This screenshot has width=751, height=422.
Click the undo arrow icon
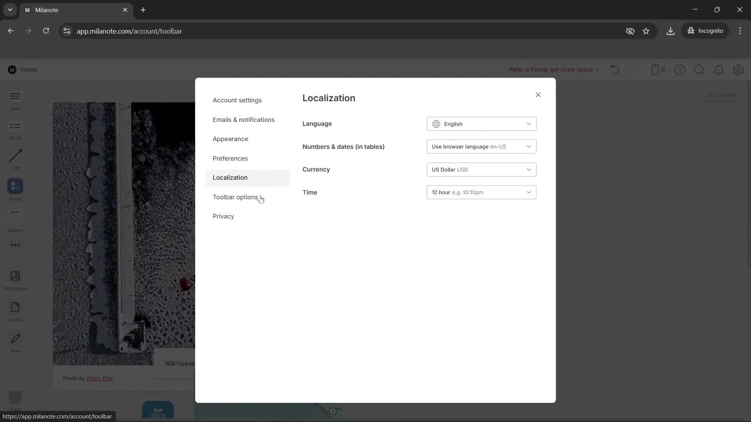[x=614, y=69]
